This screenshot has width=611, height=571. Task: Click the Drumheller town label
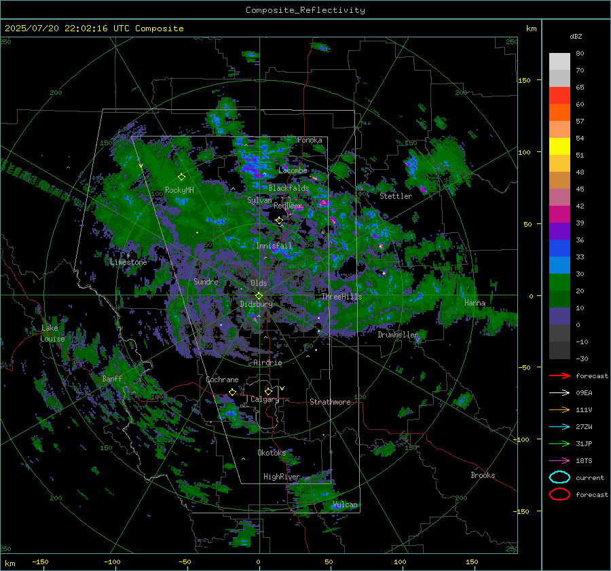[x=397, y=335]
